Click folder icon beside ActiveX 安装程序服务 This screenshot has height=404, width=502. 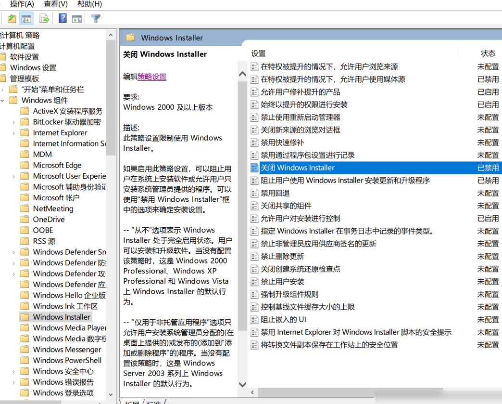click(x=25, y=111)
